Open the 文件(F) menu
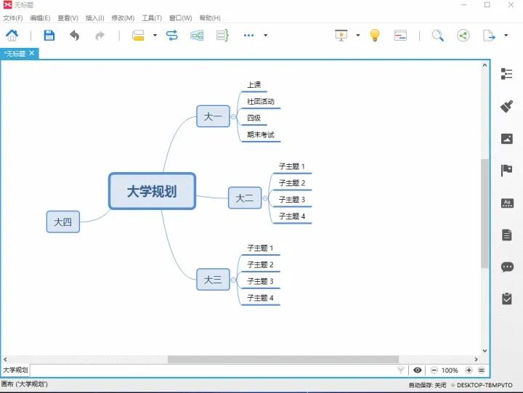 pos(13,18)
